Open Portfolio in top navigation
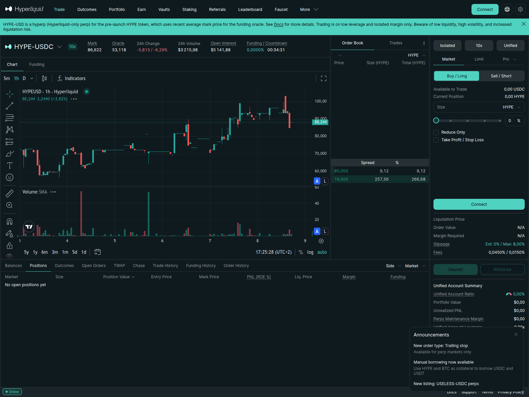This screenshot has height=397, width=529. (117, 9)
